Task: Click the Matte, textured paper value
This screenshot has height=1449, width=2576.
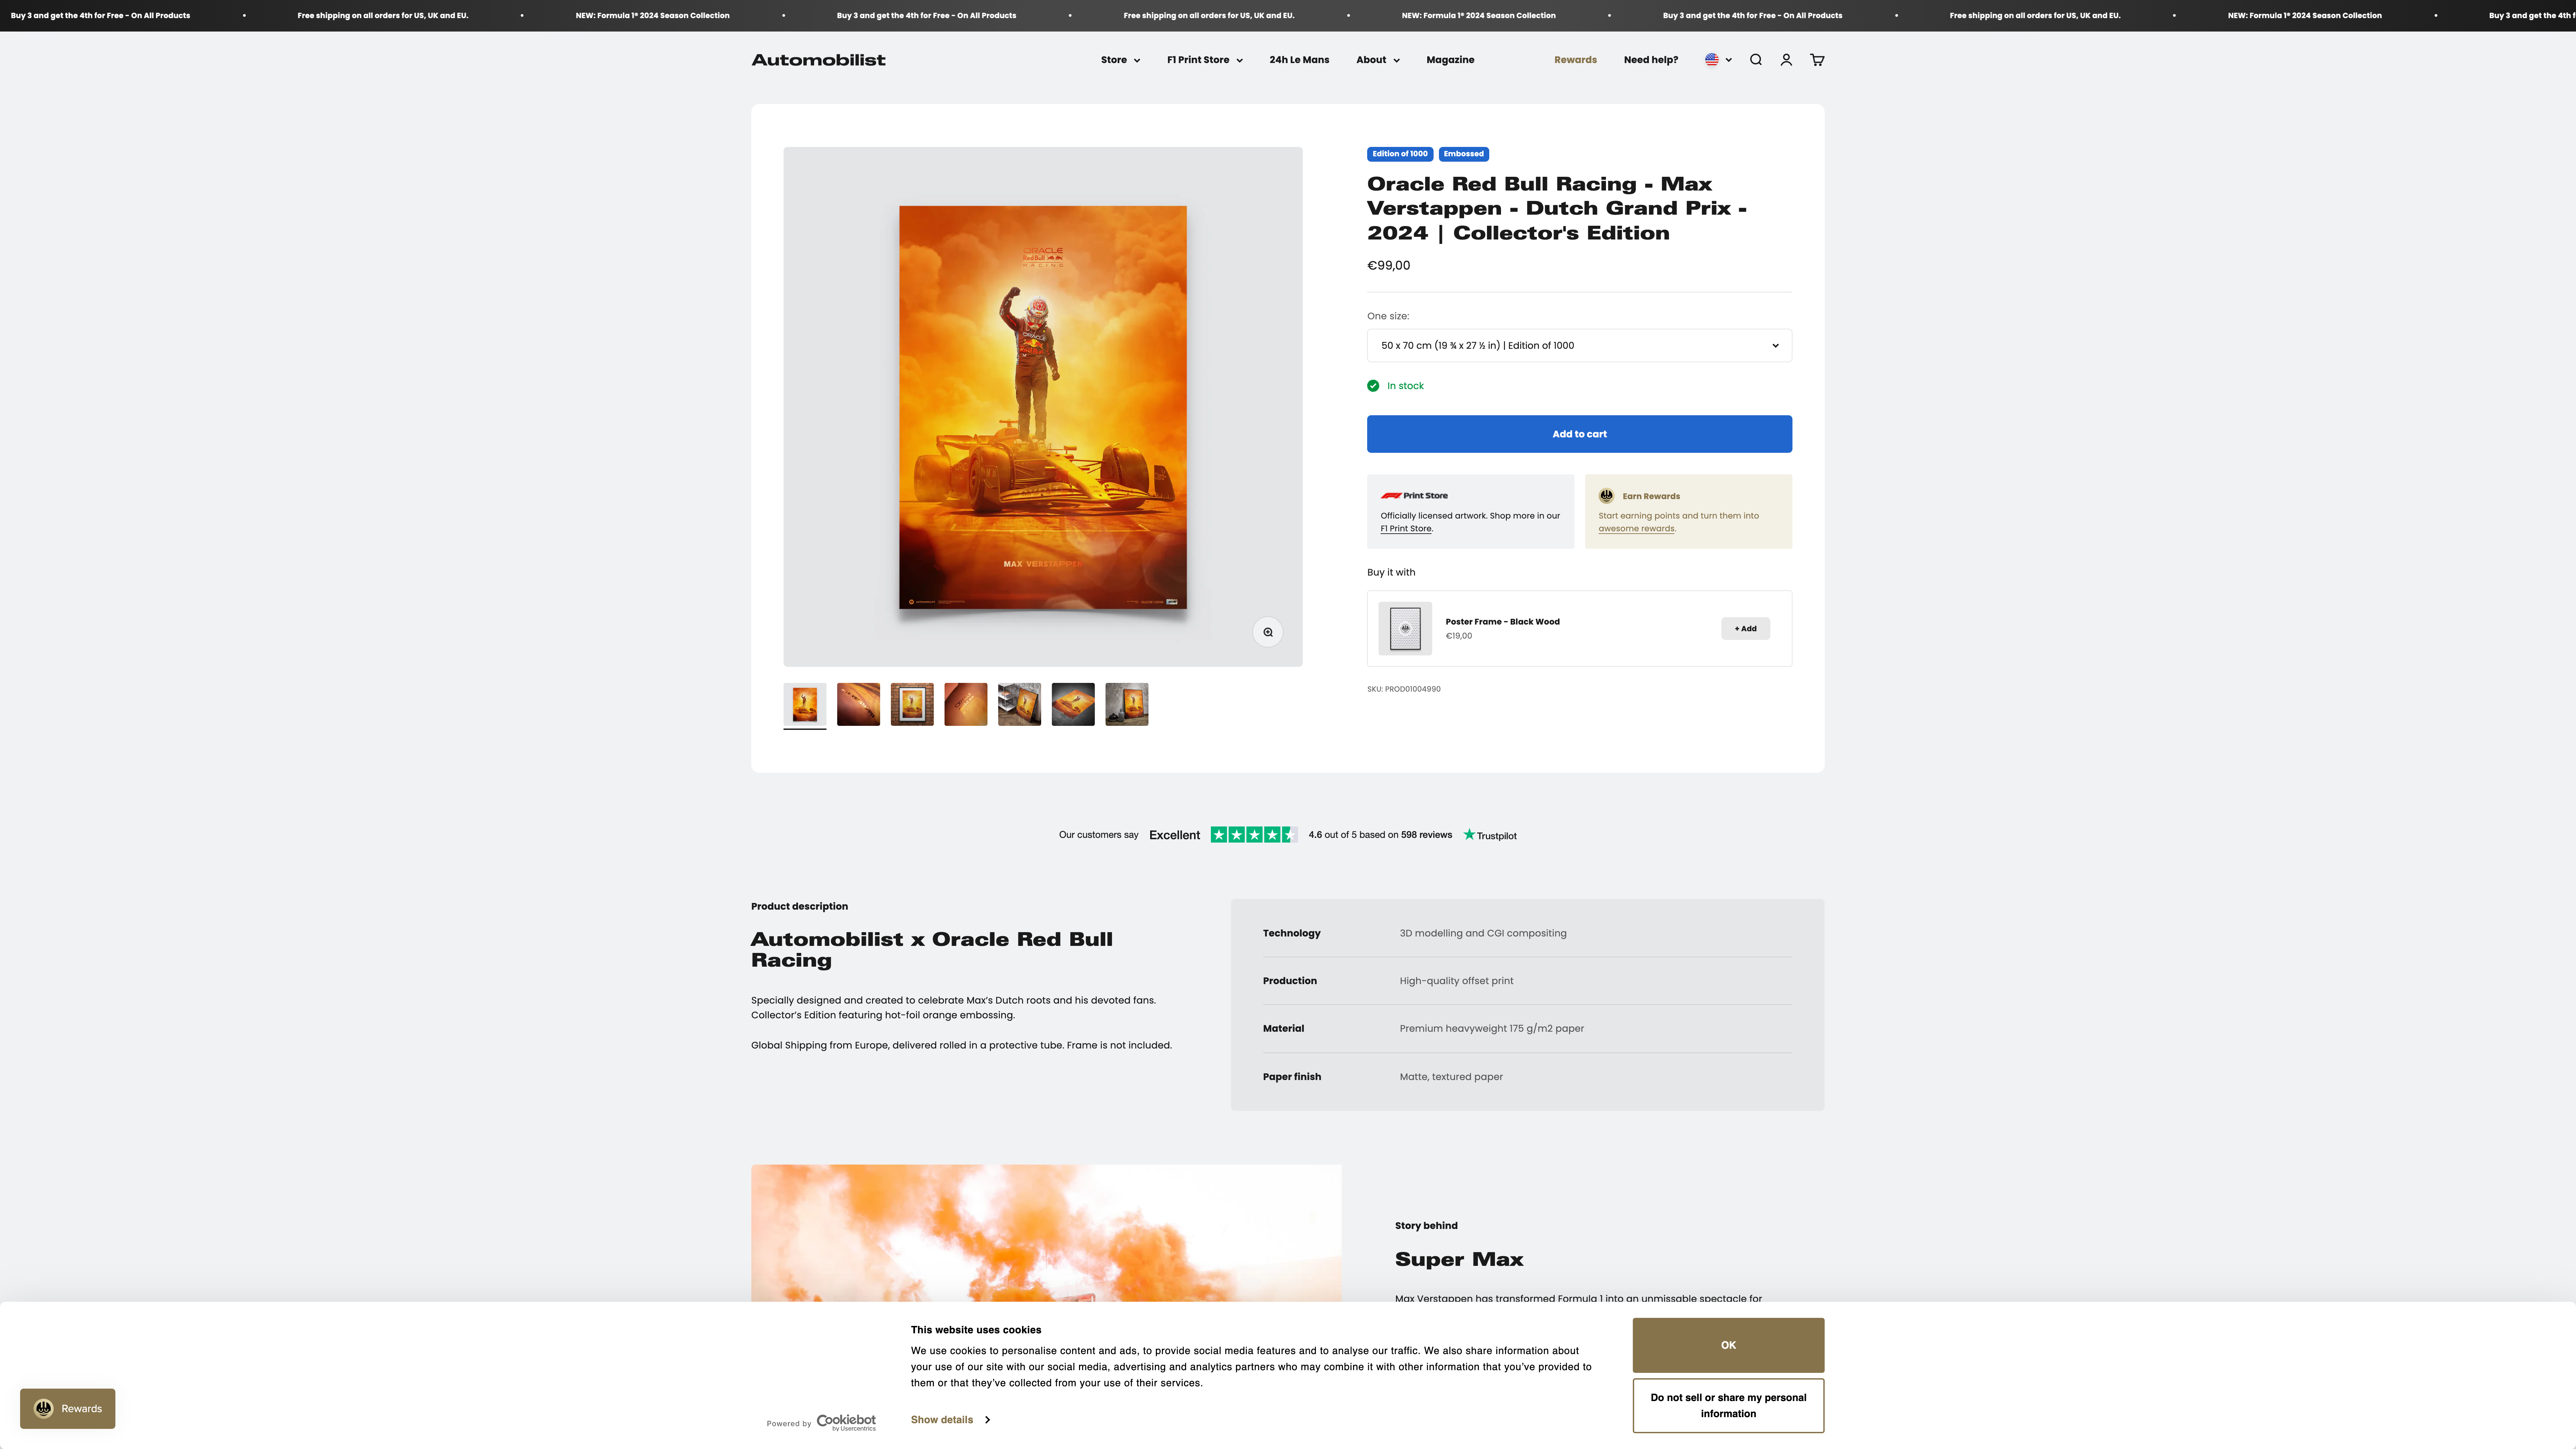Action: coord(1451,1077)
